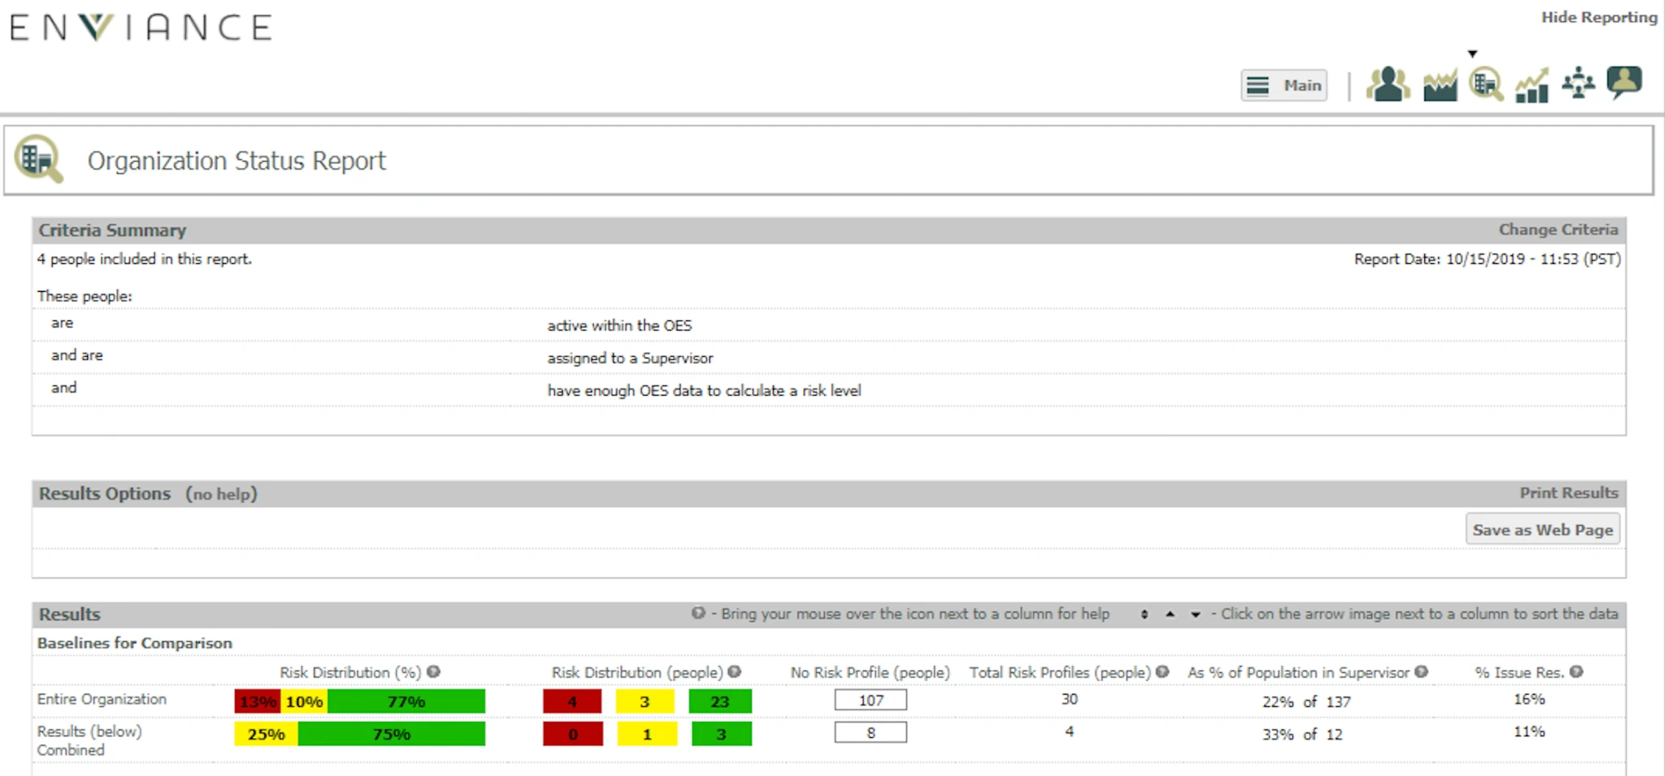Click the yellow 25% bar for Results Combined
This screenshot has height=776, width=1665.
pyautogui.click(x=266, y=734)
